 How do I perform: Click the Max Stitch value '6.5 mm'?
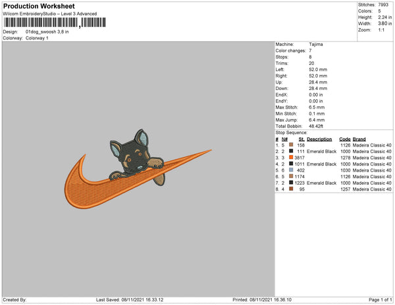tap(317, 107)
